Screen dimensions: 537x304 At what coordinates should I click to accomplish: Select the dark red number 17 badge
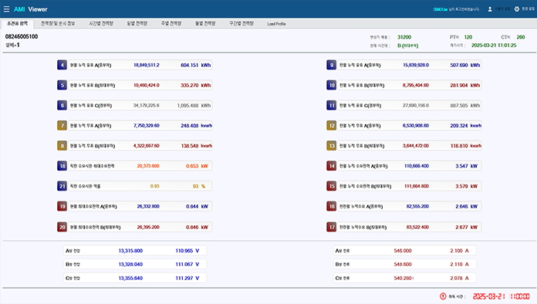pos(332,227)
